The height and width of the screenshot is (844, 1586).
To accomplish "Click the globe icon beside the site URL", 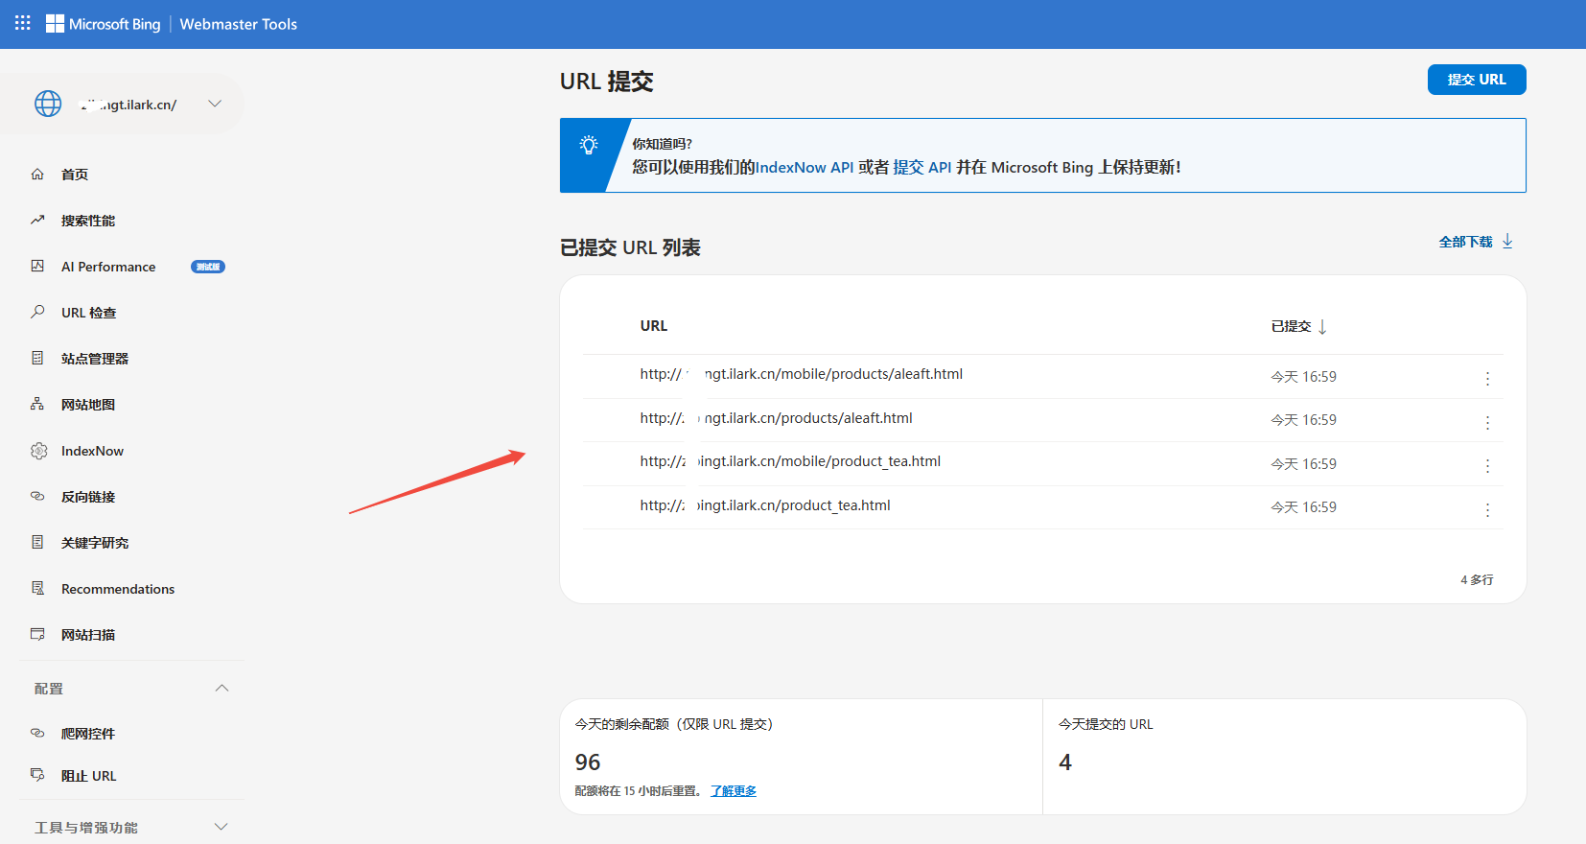I will click(48, 104).
